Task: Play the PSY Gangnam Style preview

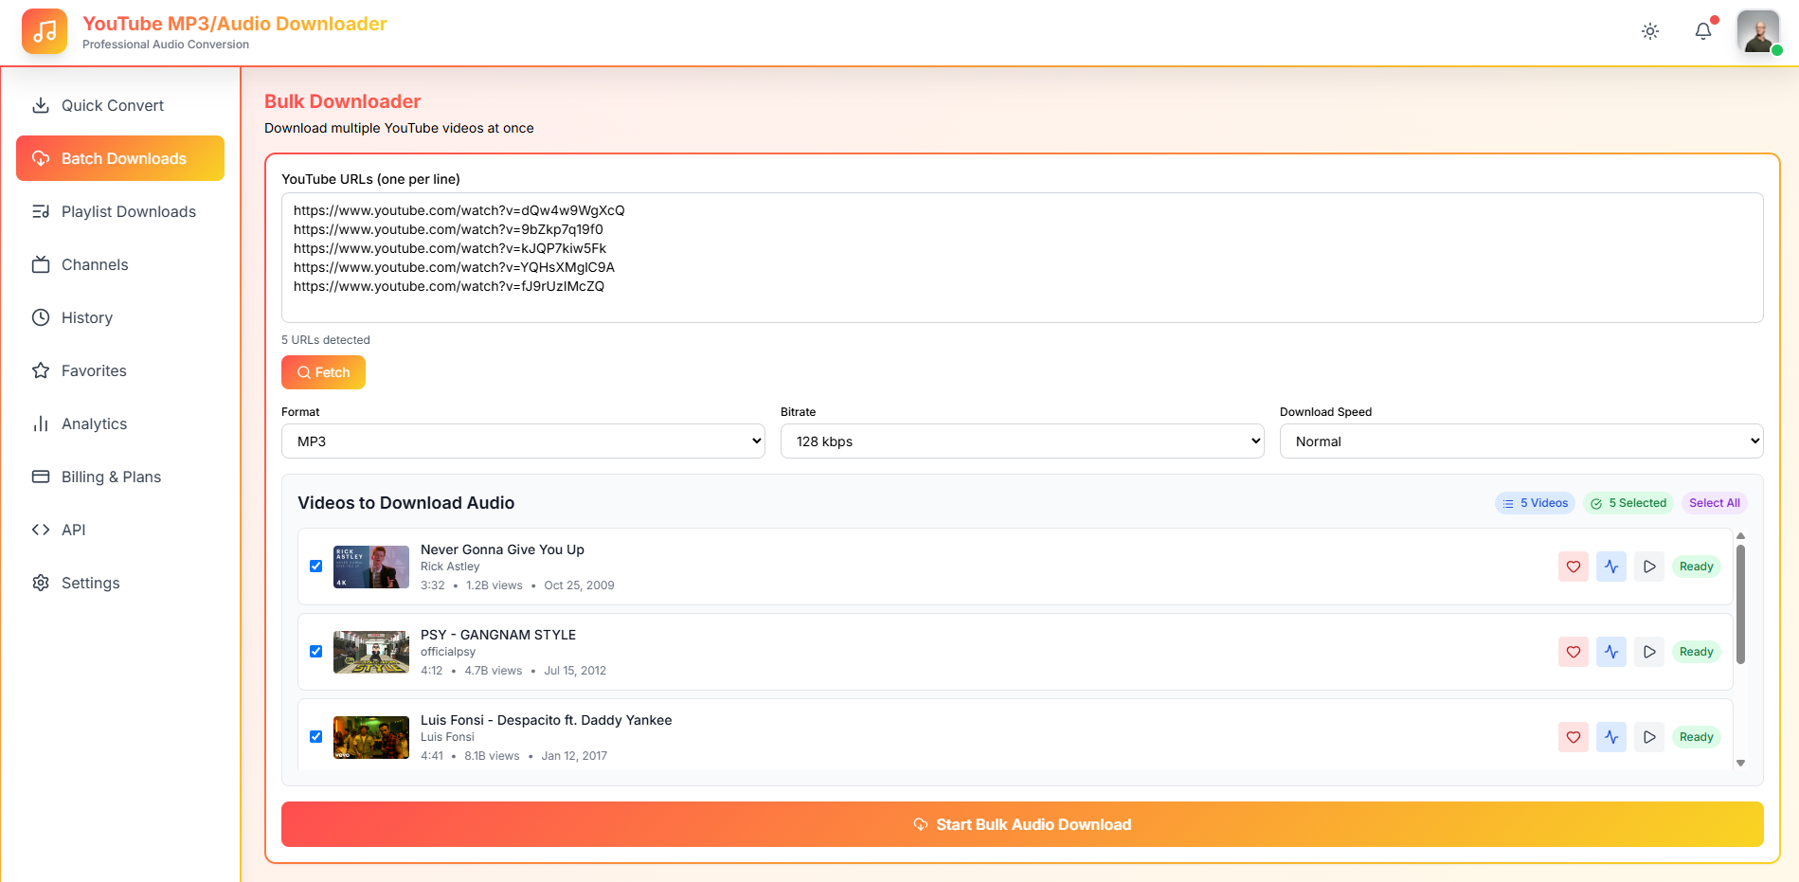Action: (x=1648, y=652)
